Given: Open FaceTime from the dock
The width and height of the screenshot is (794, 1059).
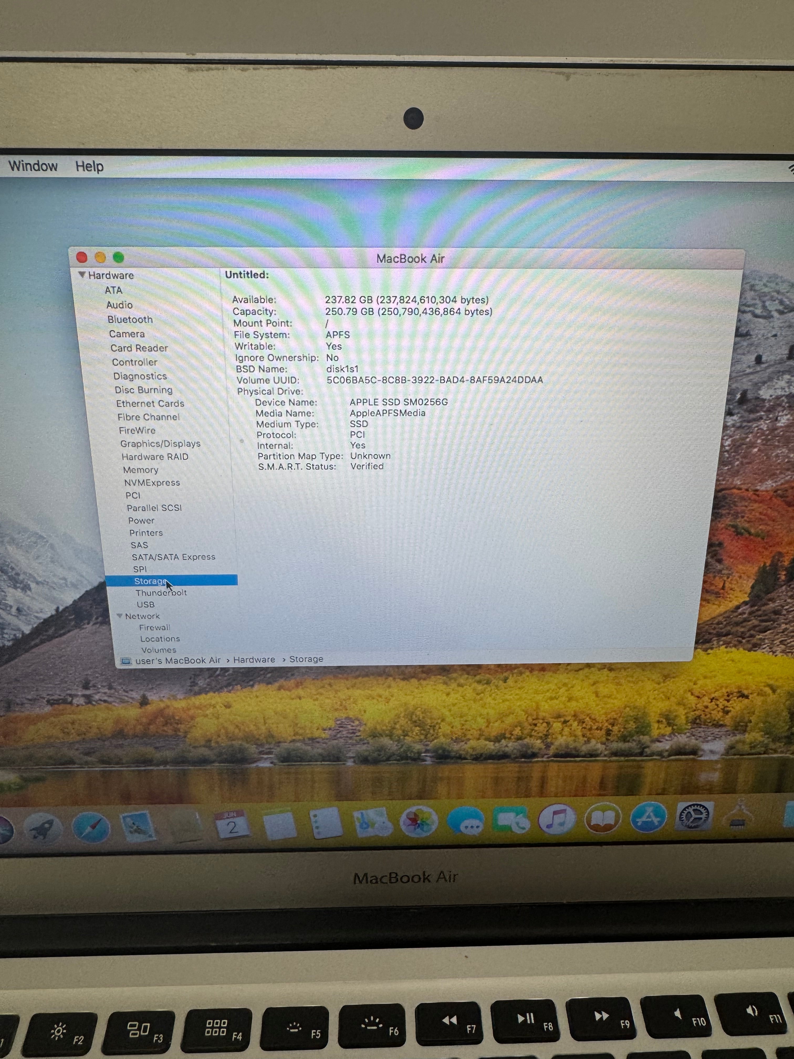Looking at the screenshot, I should 511,820.
